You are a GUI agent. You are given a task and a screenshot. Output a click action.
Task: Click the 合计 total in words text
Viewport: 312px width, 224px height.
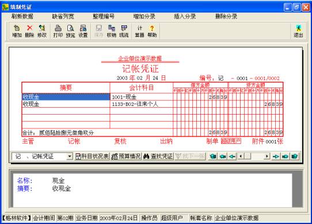coord(66,132)
